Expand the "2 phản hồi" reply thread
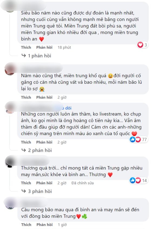The height and width of the screenshot is (229, 162). click(40, 150)
